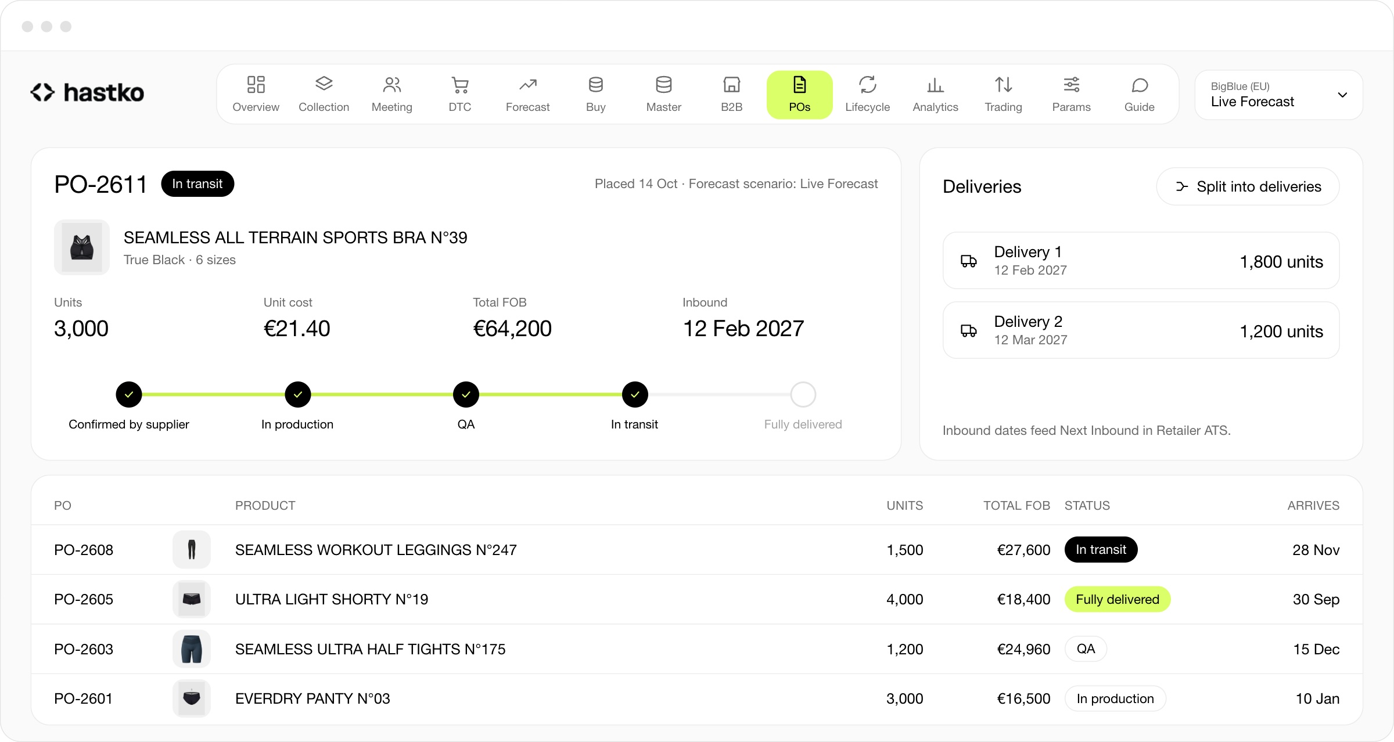Screen dimensions: 1394x742
Task: Open the Guide chat bubble icon
Action: click(1139, 85)
